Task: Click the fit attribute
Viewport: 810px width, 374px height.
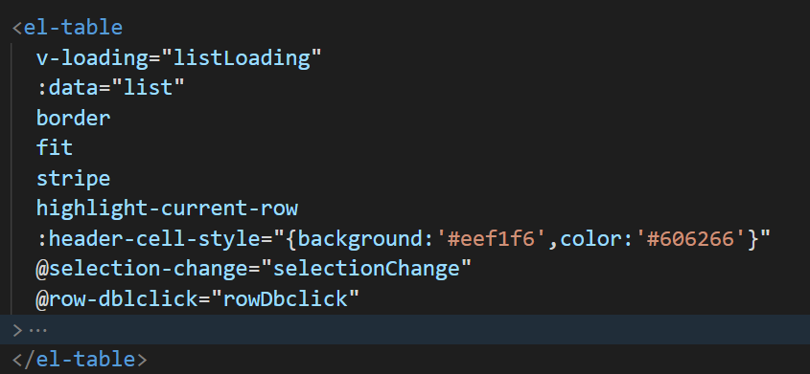Action: [55, 148]
